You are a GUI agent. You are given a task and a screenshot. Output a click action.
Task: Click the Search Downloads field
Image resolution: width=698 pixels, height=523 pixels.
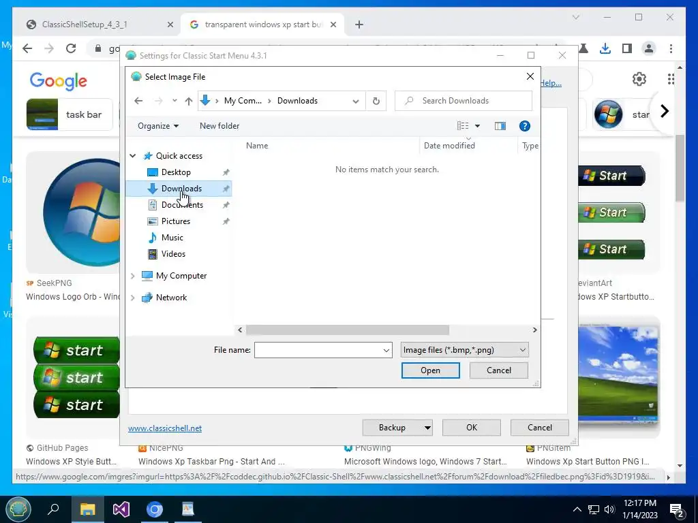coord(464,101)
